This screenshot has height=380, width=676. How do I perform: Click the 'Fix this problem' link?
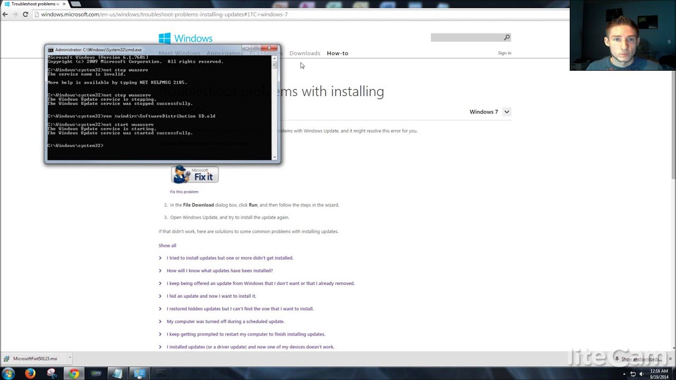(x=184, y=192)
